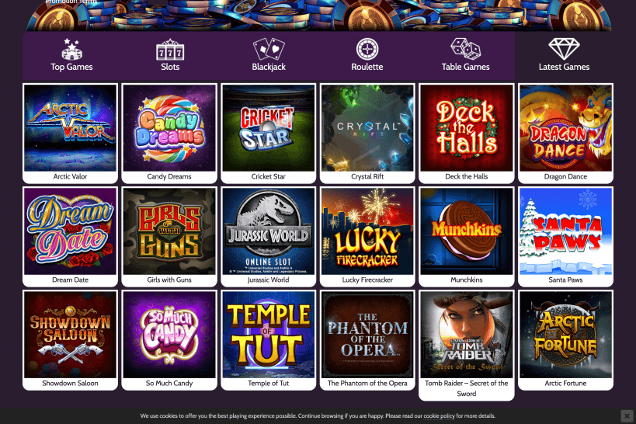Dismiss the cookie notice with X
The width and height of the screenshot is (636, 424).
627,416
